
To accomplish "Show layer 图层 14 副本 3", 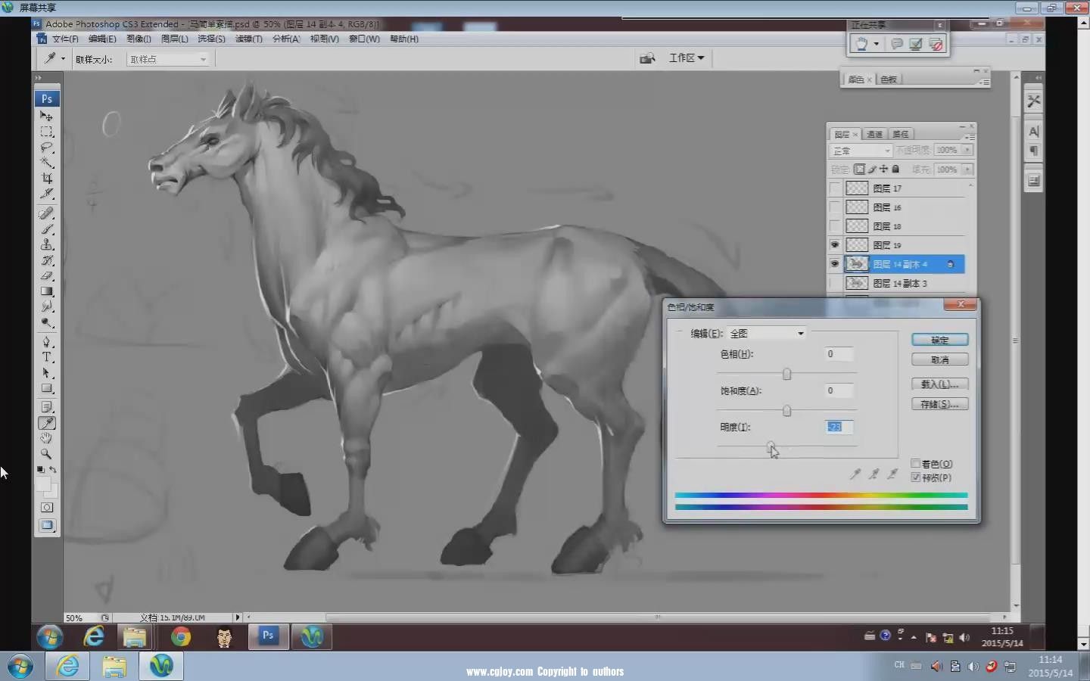I will click(835, 283).
